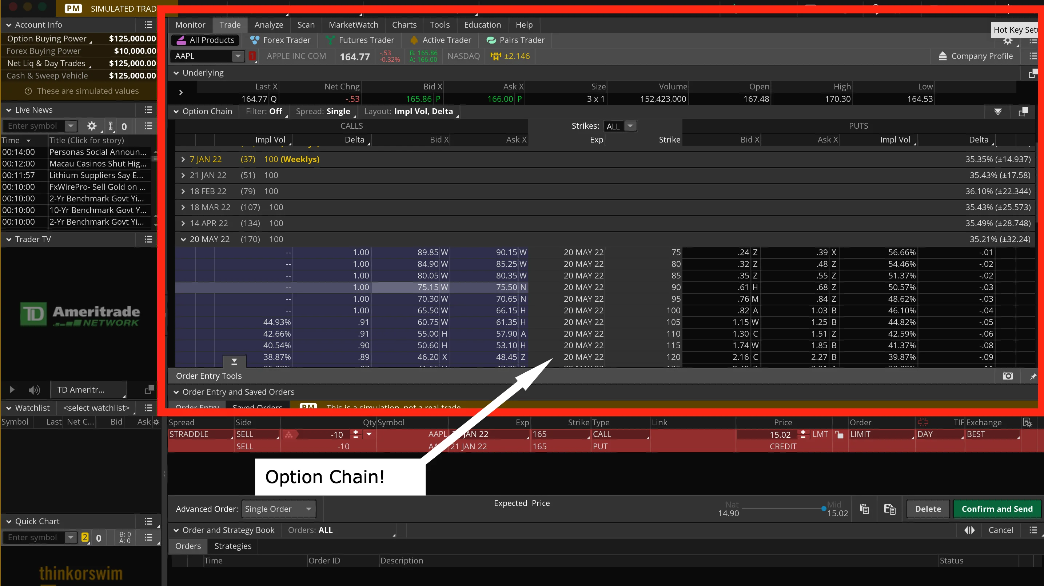1044x586 pixels.
Task: Take screenshot with Order Entry camera icon
Action: click(x=1008, y=376)
